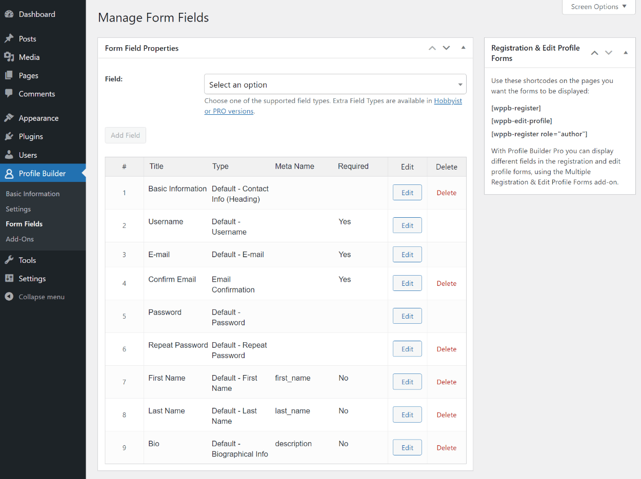
Task: Click the Plugins plug icon
Action: click(x=9, y=137)
